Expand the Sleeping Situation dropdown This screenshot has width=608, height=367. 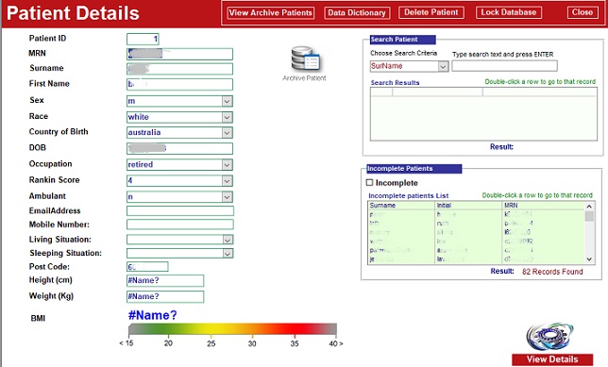pos(228,254)
